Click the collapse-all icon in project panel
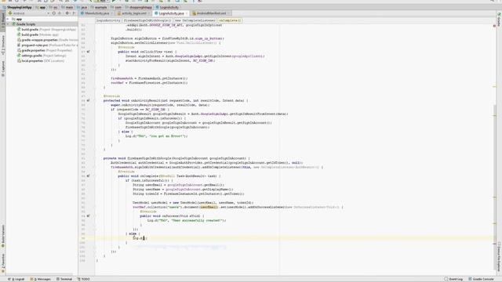The width and height of the screenshot is (502, 282). click(60, 13)
